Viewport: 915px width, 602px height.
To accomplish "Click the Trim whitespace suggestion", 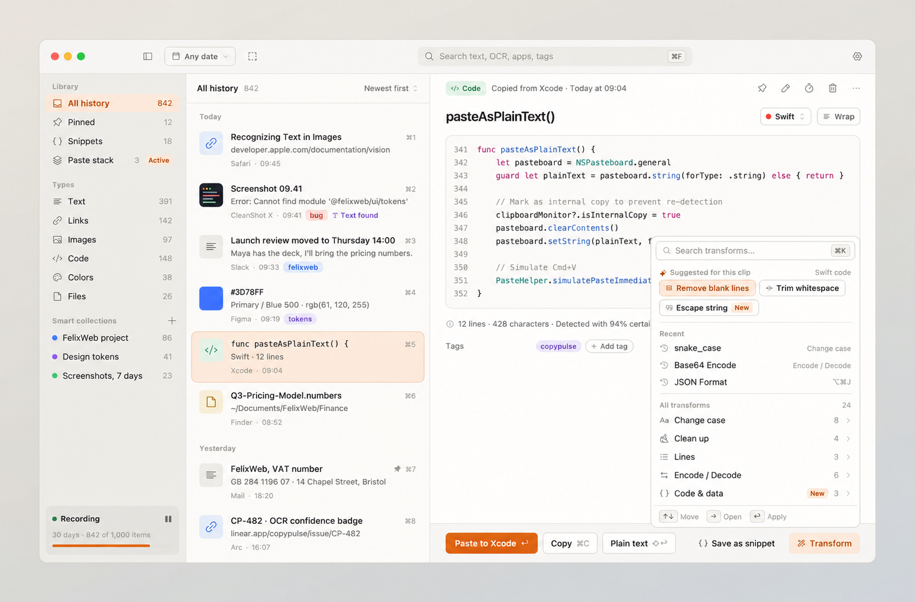I will click(802, 288).
